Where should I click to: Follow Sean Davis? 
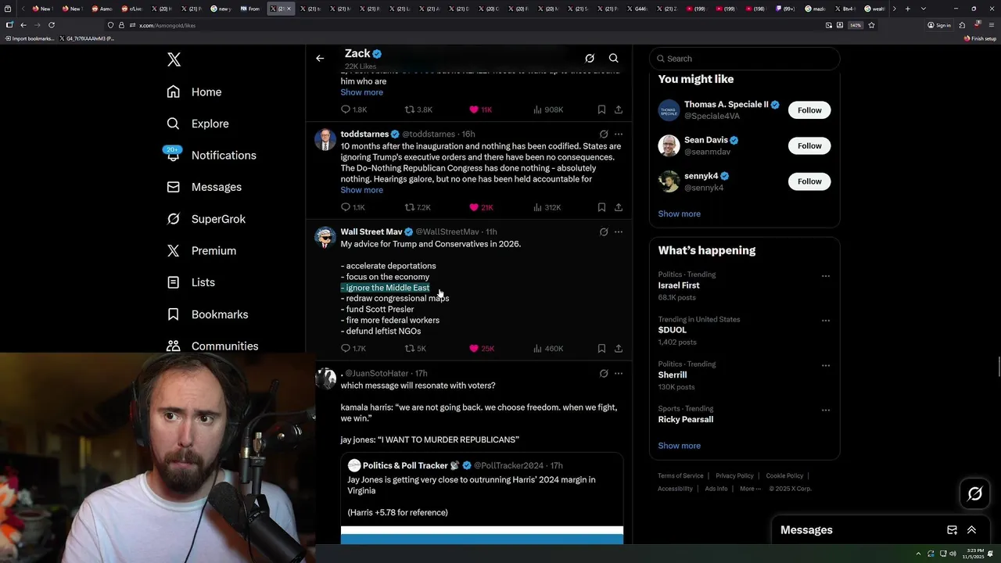click(809, 145)
